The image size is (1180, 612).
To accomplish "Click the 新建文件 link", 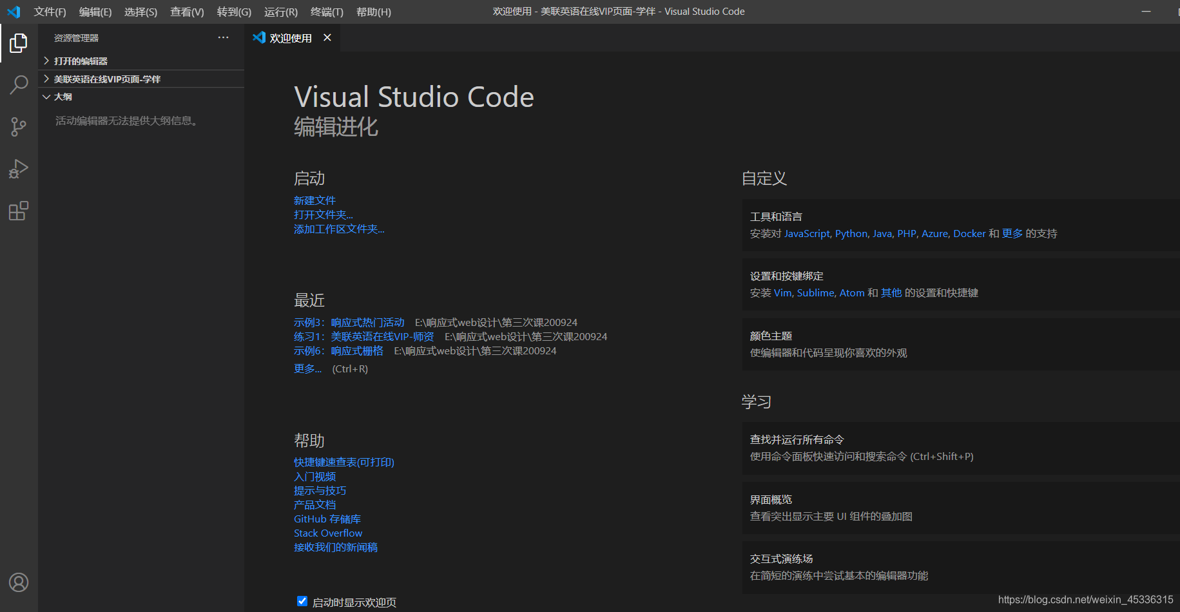I will point(314,200).
